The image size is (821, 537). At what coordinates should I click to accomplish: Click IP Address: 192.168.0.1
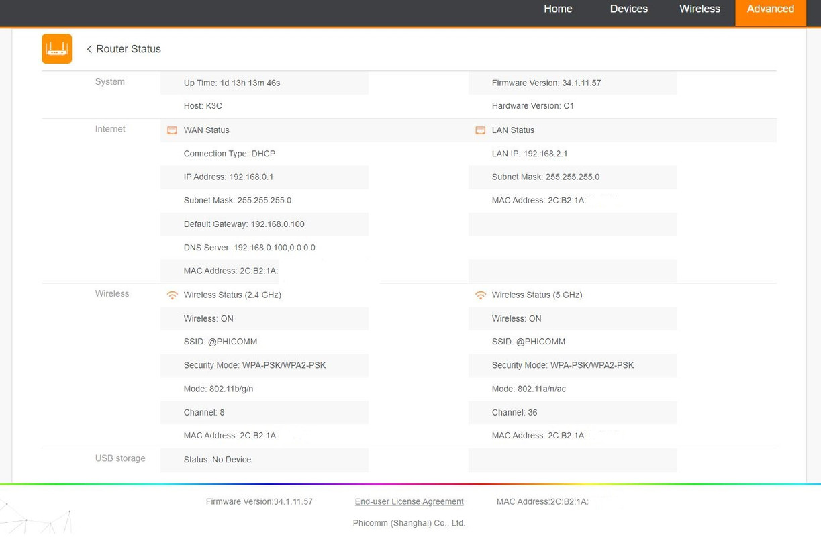pos(228,177)
